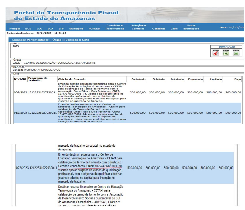Open the LRF menu
The height and width of the screenshot is (210, 245).
tap(61, 29)
